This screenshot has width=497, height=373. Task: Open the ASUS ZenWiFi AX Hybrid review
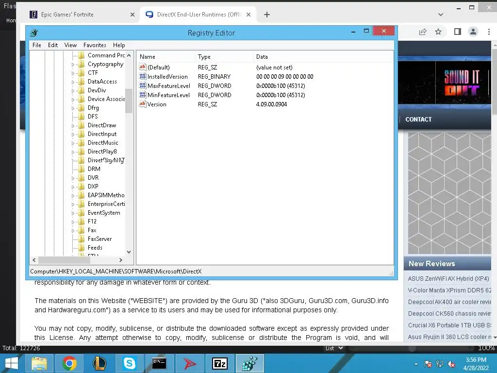(448, 278)
